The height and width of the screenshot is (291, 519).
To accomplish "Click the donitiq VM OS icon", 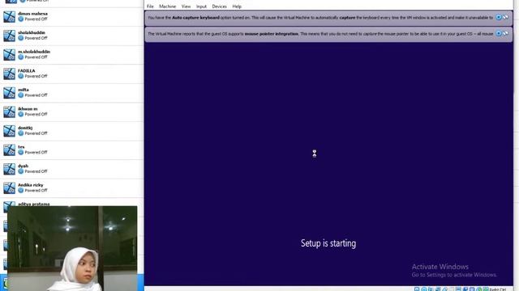I will point(9,131).
